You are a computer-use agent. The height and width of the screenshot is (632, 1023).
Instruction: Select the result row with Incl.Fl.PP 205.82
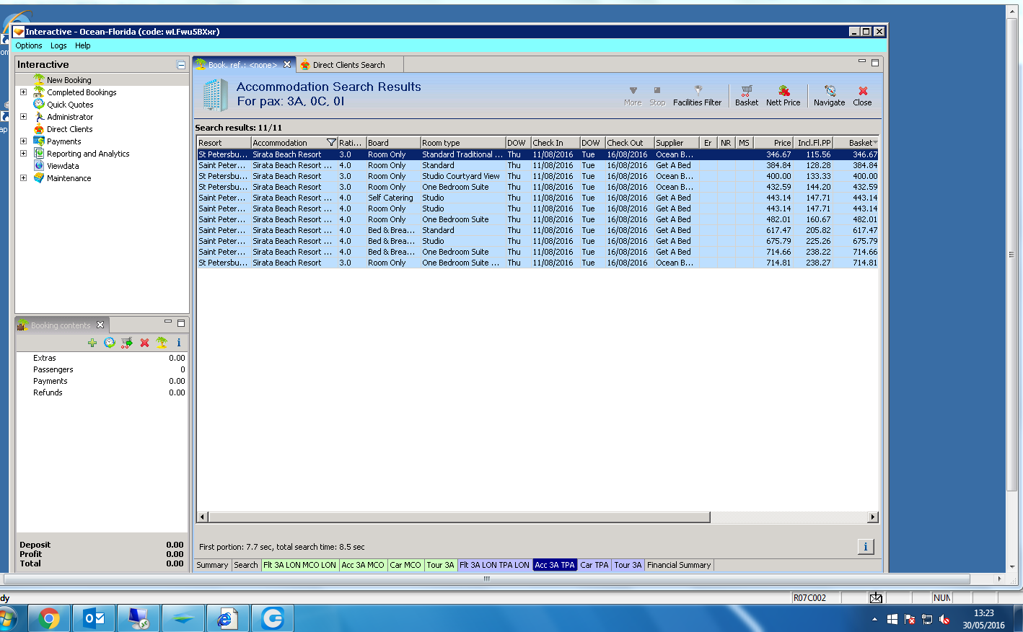click(537, 230)
